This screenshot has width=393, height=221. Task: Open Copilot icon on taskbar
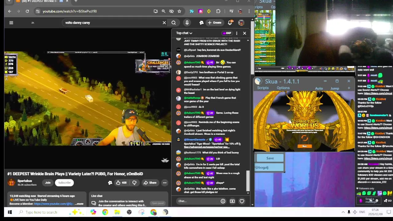[93, 212]
